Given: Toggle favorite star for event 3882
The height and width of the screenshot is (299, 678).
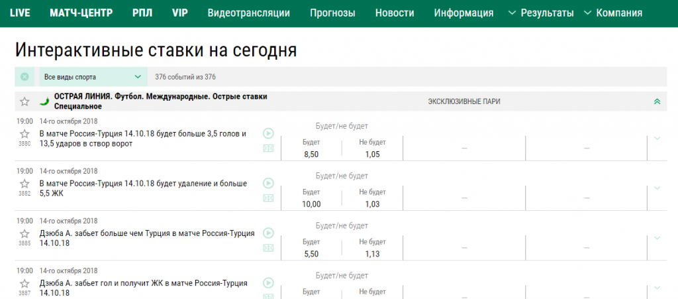Looking at the screenshot, I should click(24, 184).
